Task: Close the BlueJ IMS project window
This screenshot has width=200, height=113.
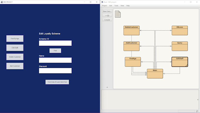Action: coord(197,2)
